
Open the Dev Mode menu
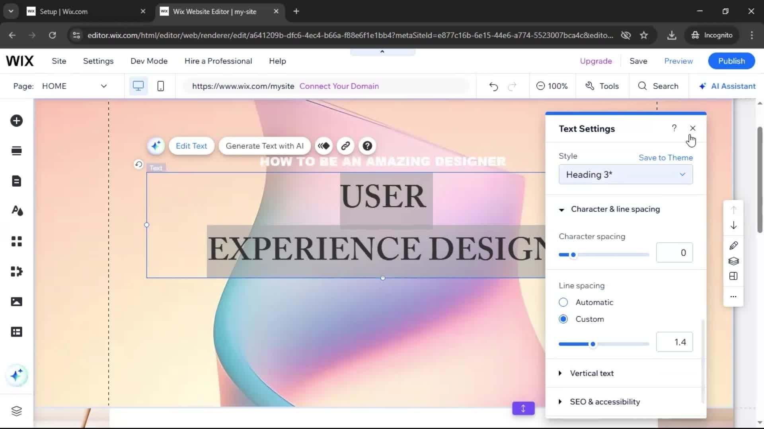(149, 61)
